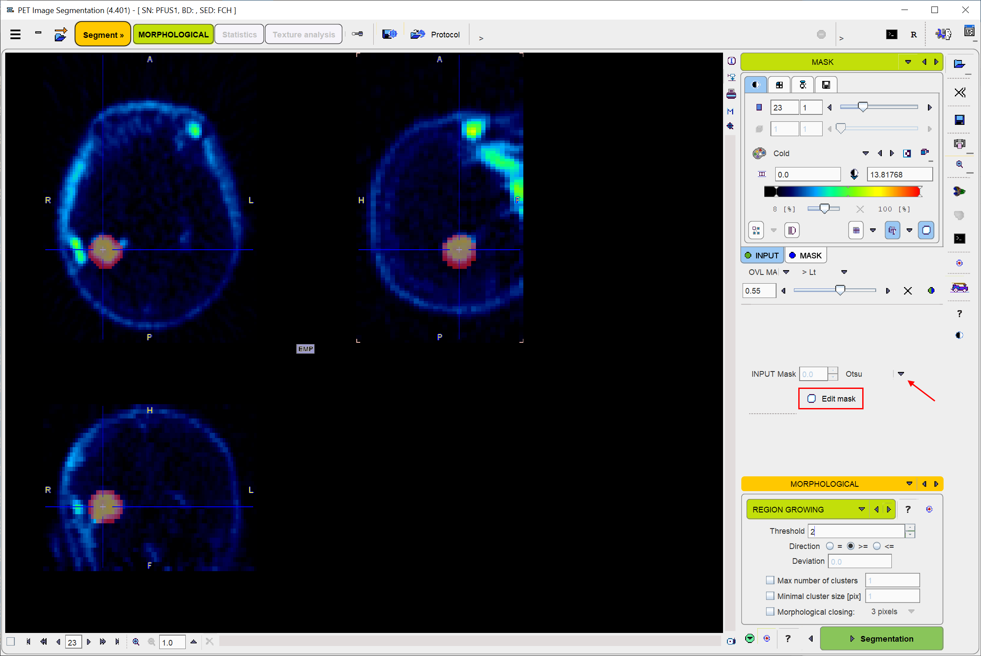This screenshot has width=981, height=656.
Task: Select the tools tab in image panel
Action: (x=803, y=85)
